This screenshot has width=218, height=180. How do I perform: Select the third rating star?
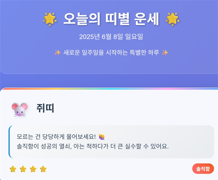[x=33, y=169]
